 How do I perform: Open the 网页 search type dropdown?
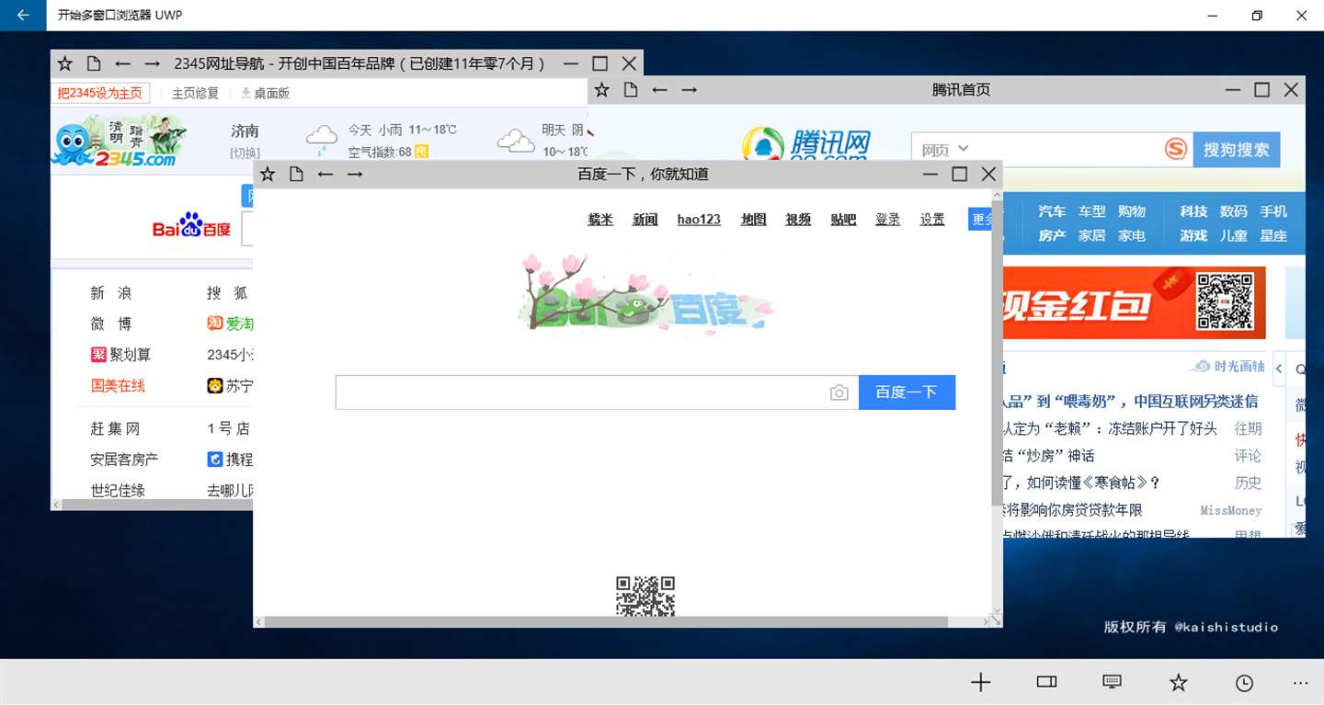pos(945,149)
